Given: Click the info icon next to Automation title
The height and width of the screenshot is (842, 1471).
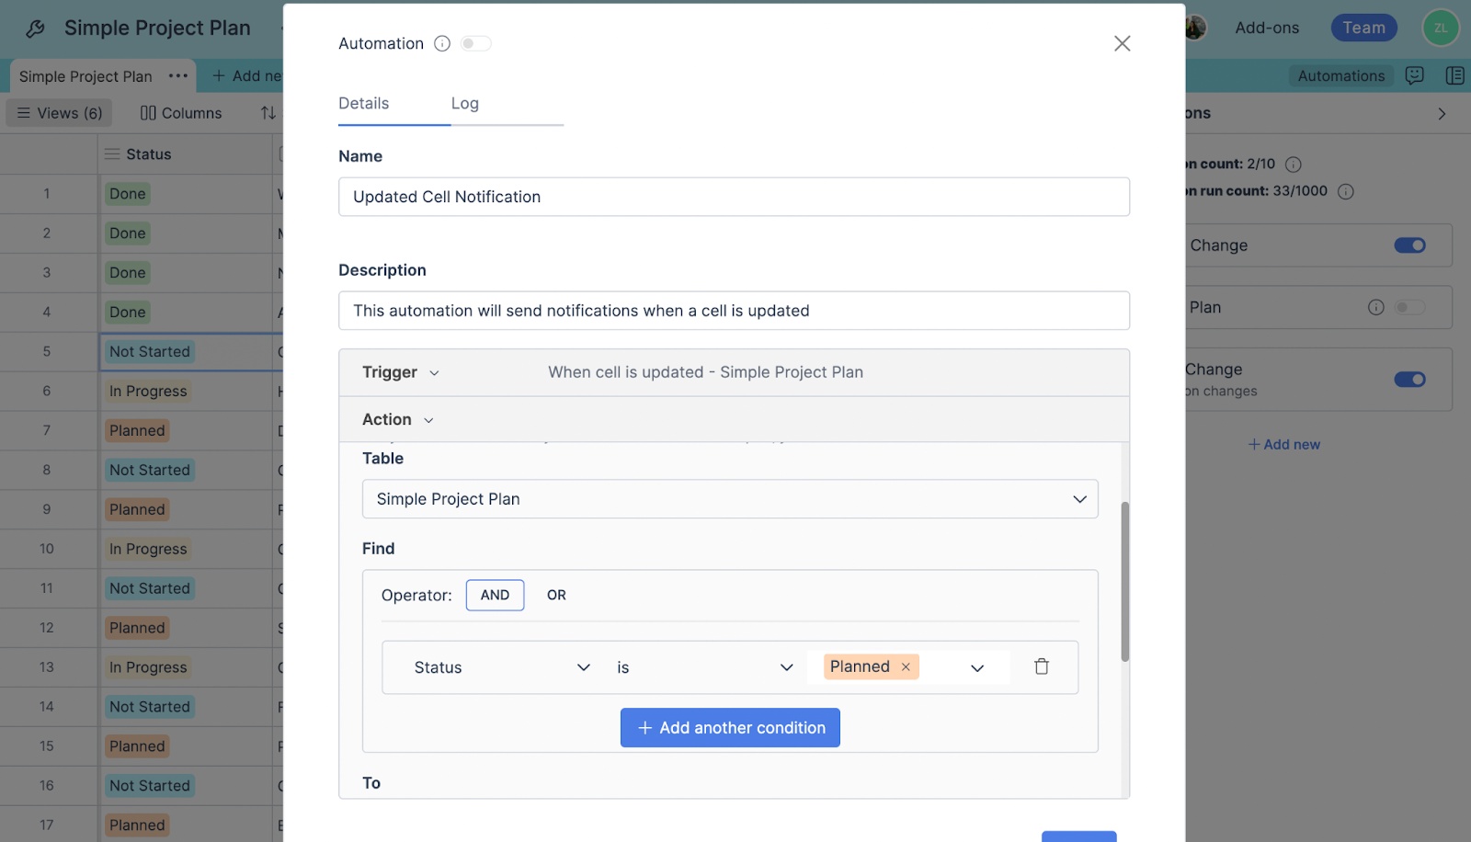Looking at the screenshot, I should click(x=442, y=43).
